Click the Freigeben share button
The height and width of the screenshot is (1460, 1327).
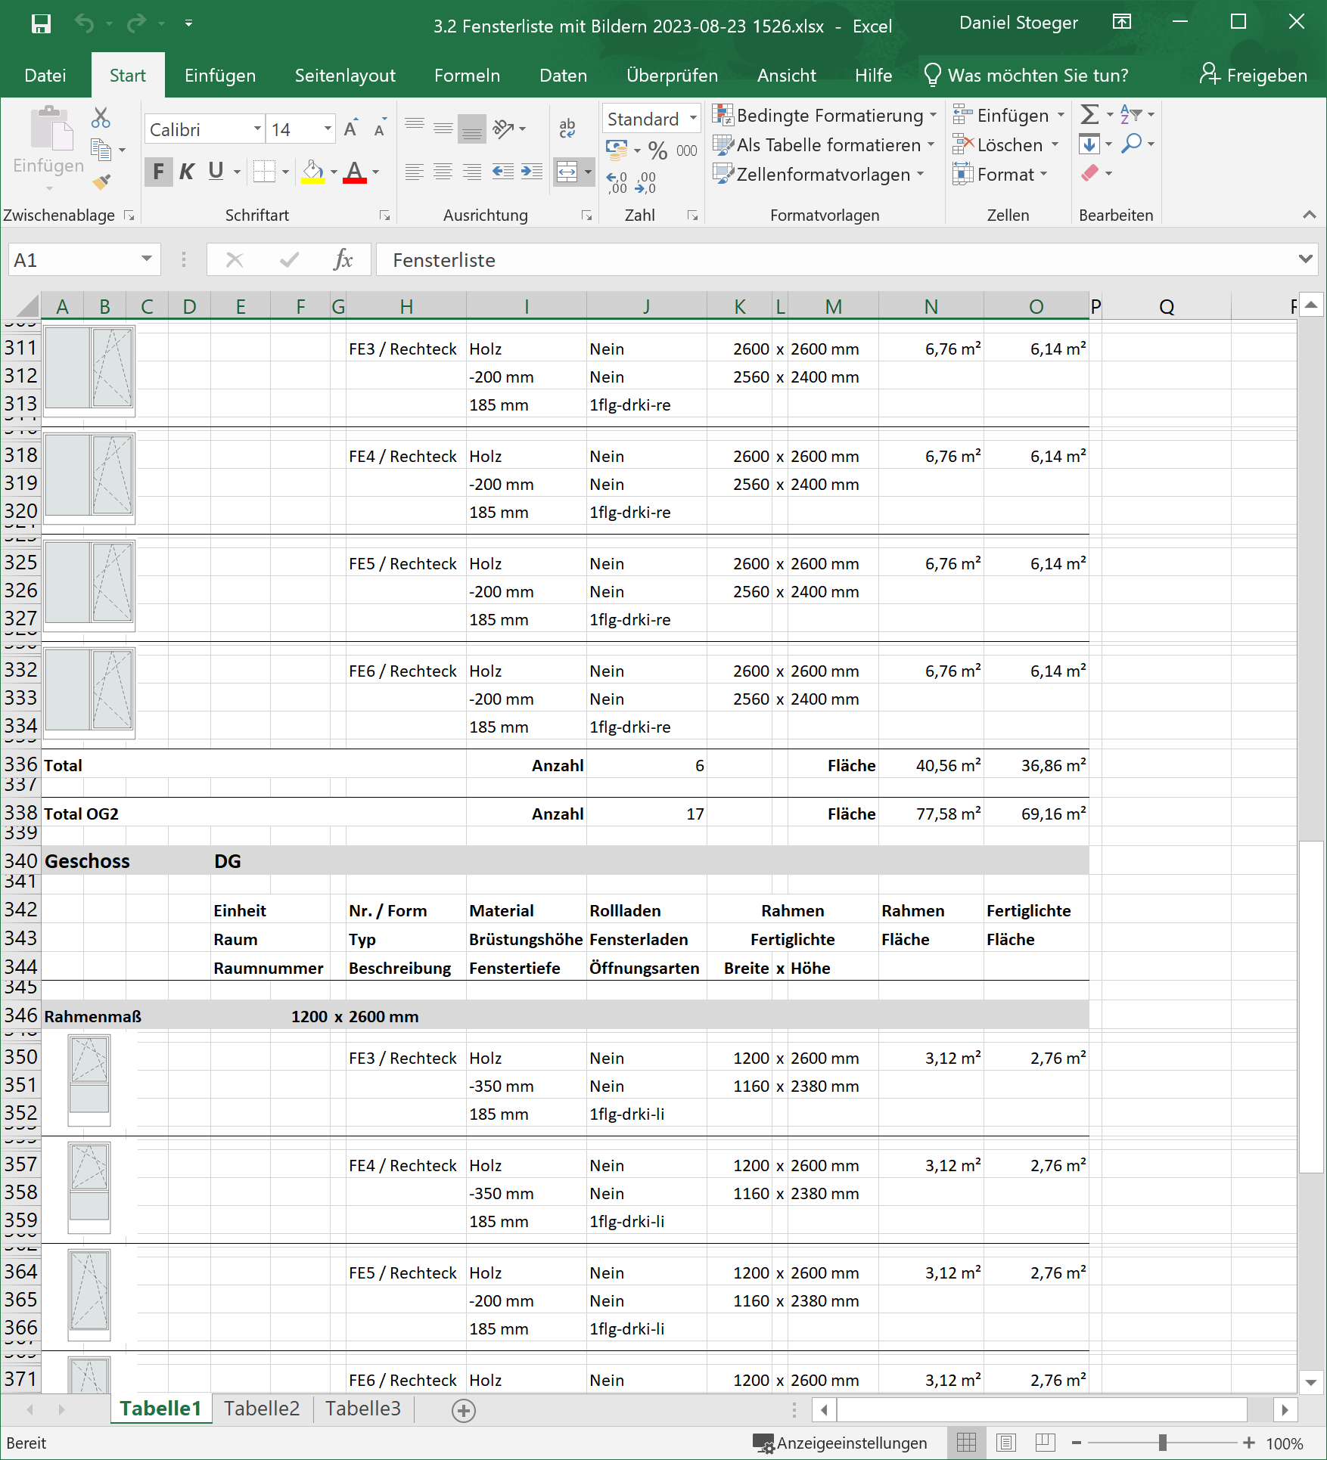[1254, 75]
